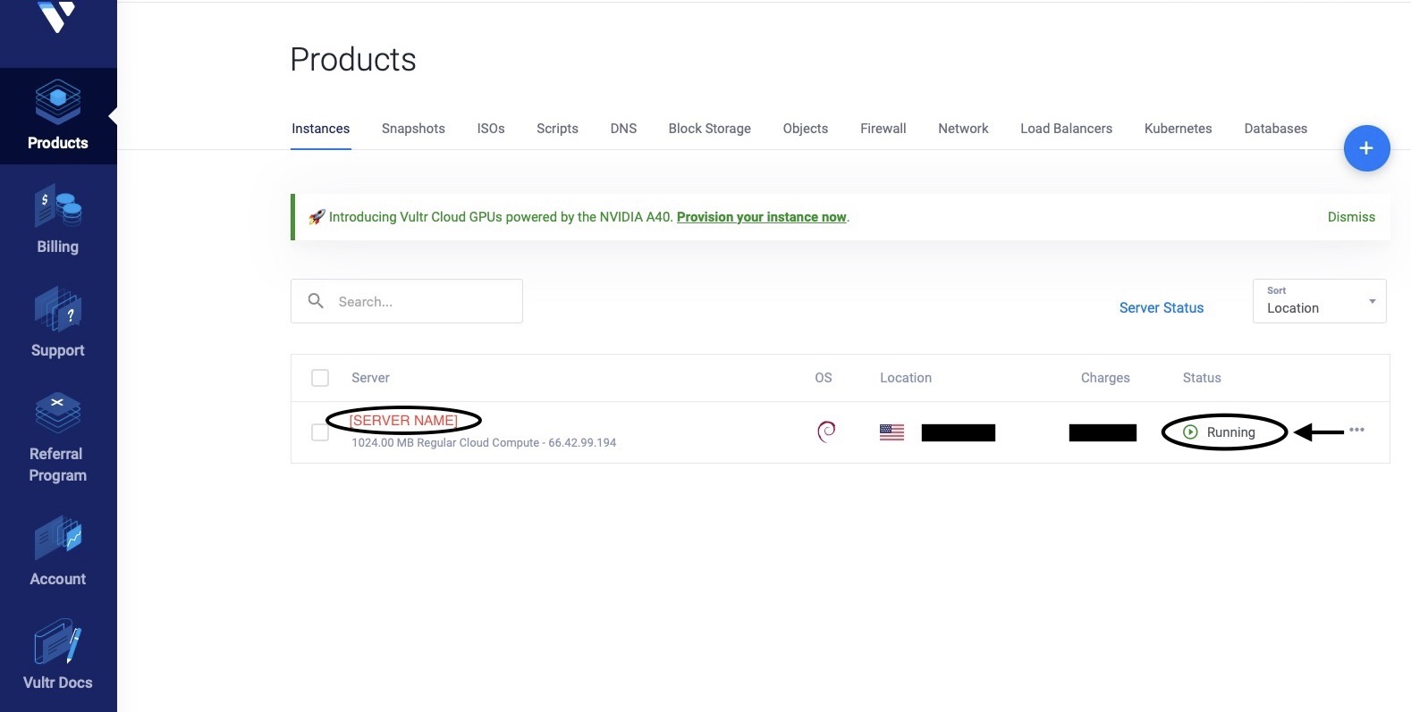Click the Server column header

[370, 378]
